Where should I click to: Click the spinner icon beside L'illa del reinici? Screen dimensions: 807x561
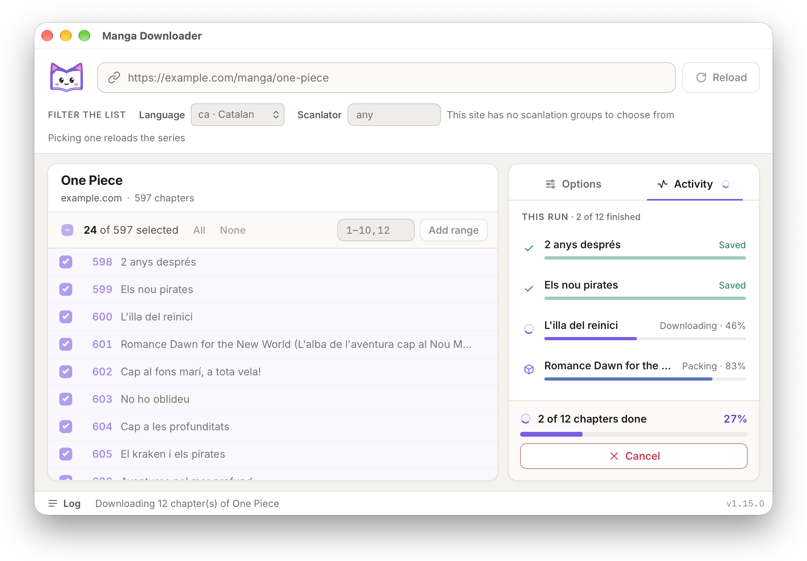pos(529,329)
